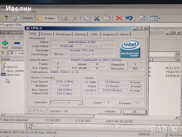Open the 7-Zip address bar dropdown arrow

(177, 54)
